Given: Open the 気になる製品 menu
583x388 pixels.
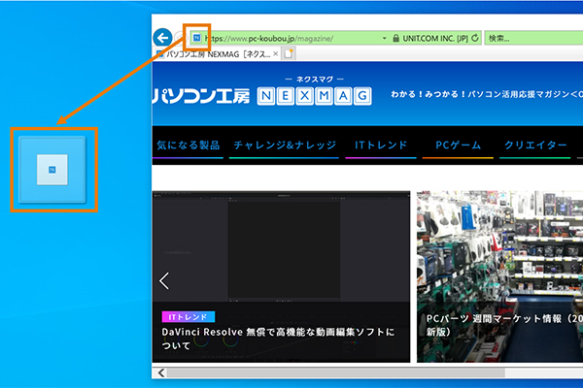Looking at the screenshot, I should pos(189,145).
